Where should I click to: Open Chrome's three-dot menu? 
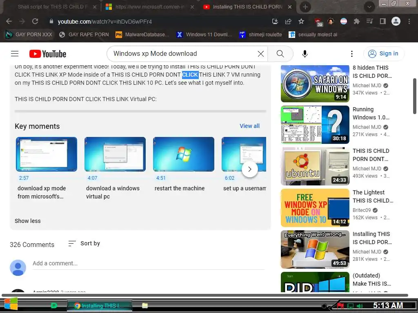409,21
